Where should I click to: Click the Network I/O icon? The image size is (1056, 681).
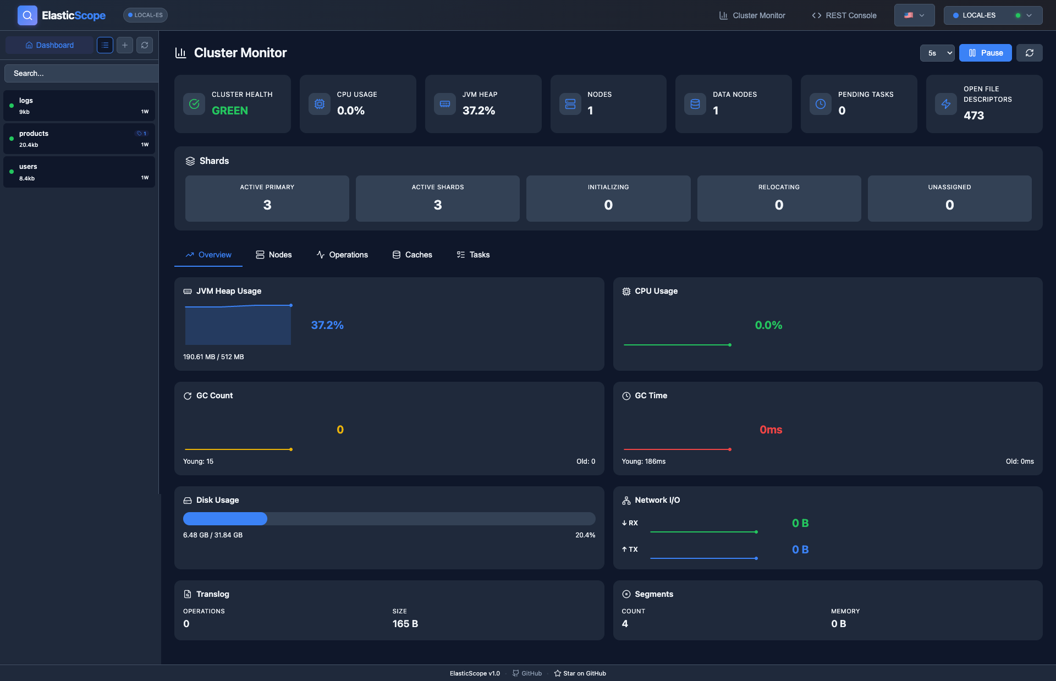(x=626, y=500)
